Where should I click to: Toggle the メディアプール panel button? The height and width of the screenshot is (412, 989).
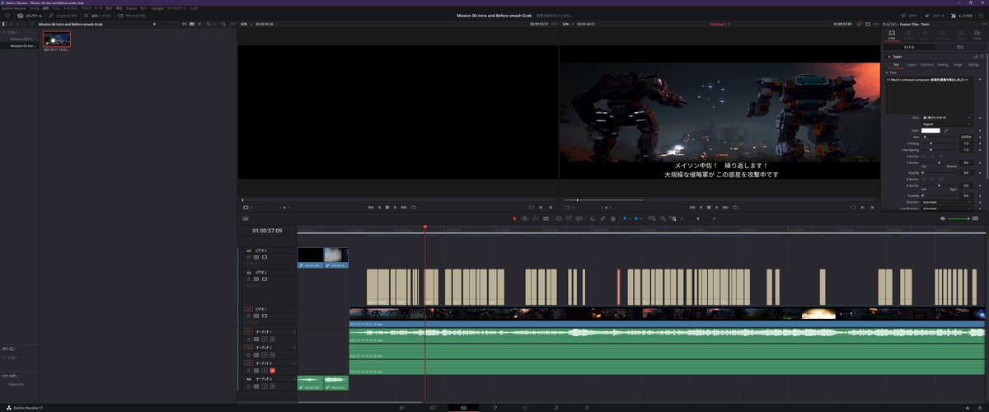(x=30, y=16)
